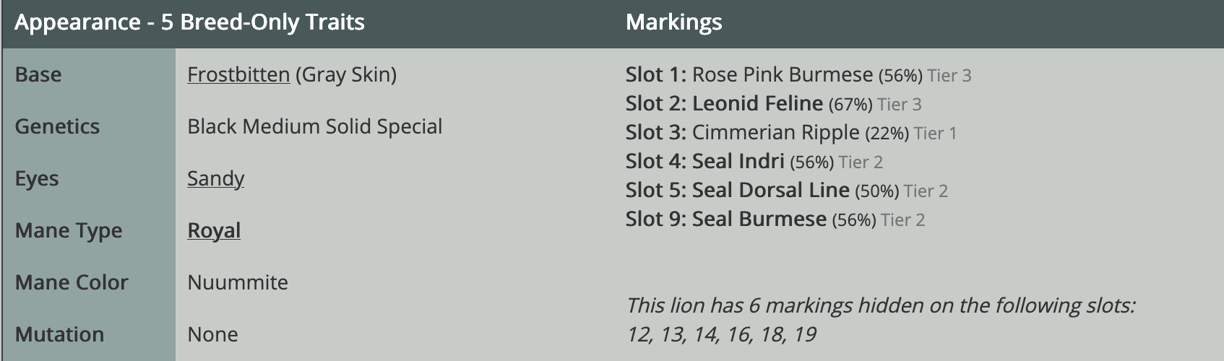The image size is (1224, 361).
Task: Open the Royal mane type link
Action: pyautogui.click(x=214, y=230)
